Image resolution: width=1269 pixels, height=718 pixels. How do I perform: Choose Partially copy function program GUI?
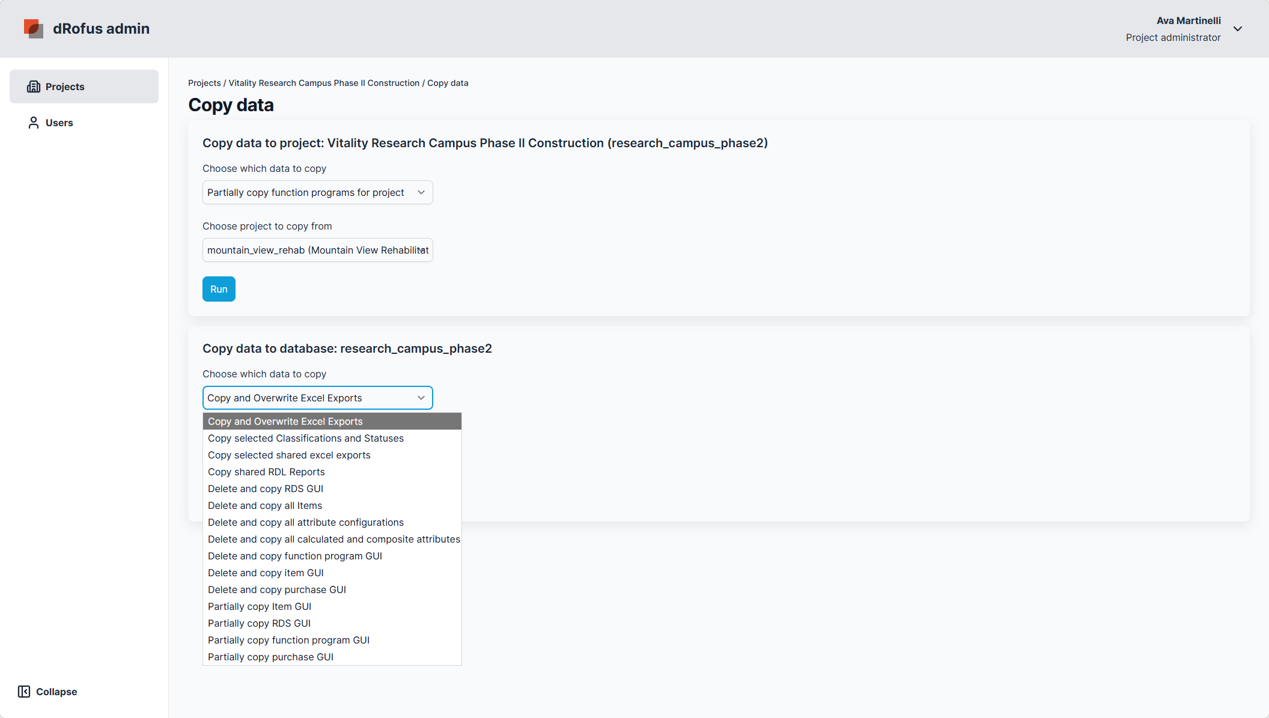(332, 640)
